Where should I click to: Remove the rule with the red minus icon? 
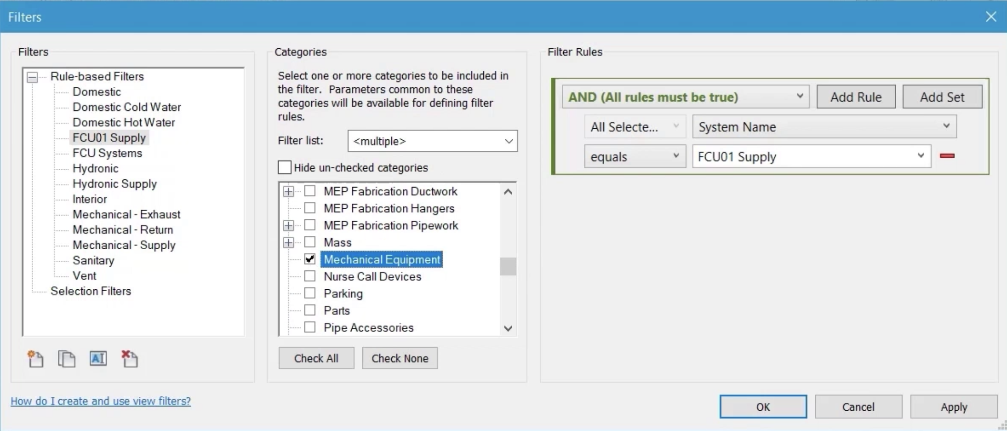[x=947, y=156]
